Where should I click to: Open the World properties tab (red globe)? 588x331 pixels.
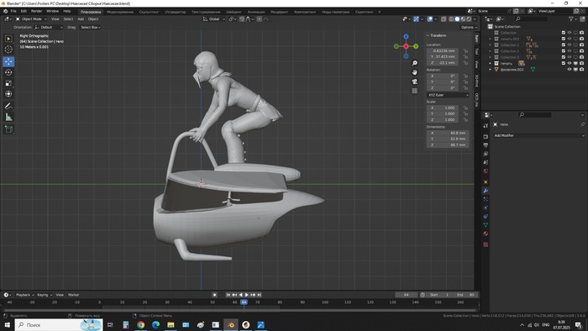pos(486,171)
